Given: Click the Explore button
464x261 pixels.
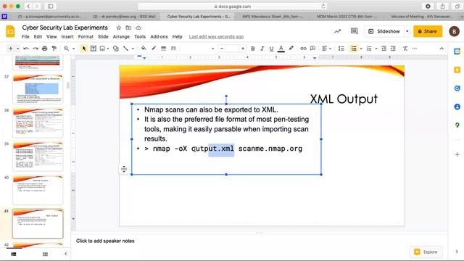Looking at the screenshot, I should pyautogui.click(x=426, y=252).
